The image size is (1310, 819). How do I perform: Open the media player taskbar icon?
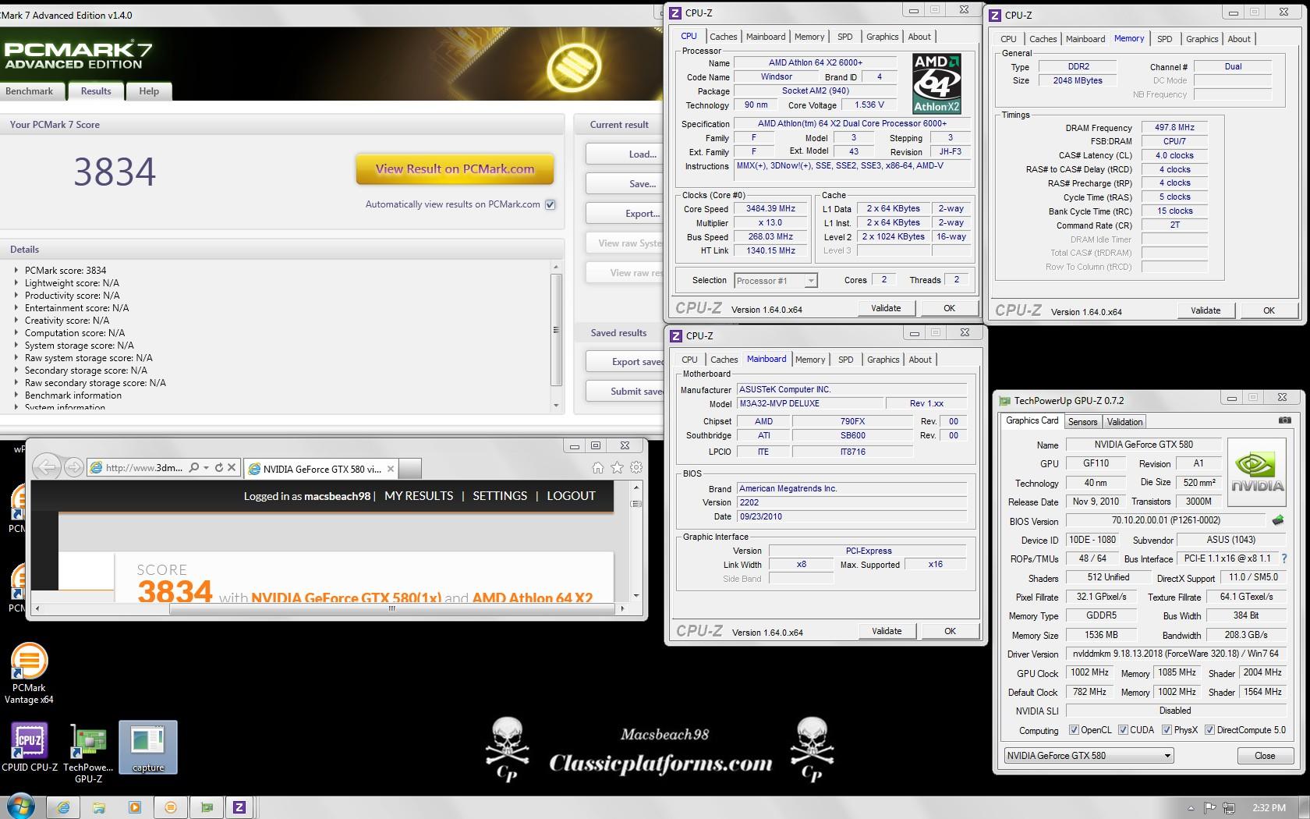point(135,807)
